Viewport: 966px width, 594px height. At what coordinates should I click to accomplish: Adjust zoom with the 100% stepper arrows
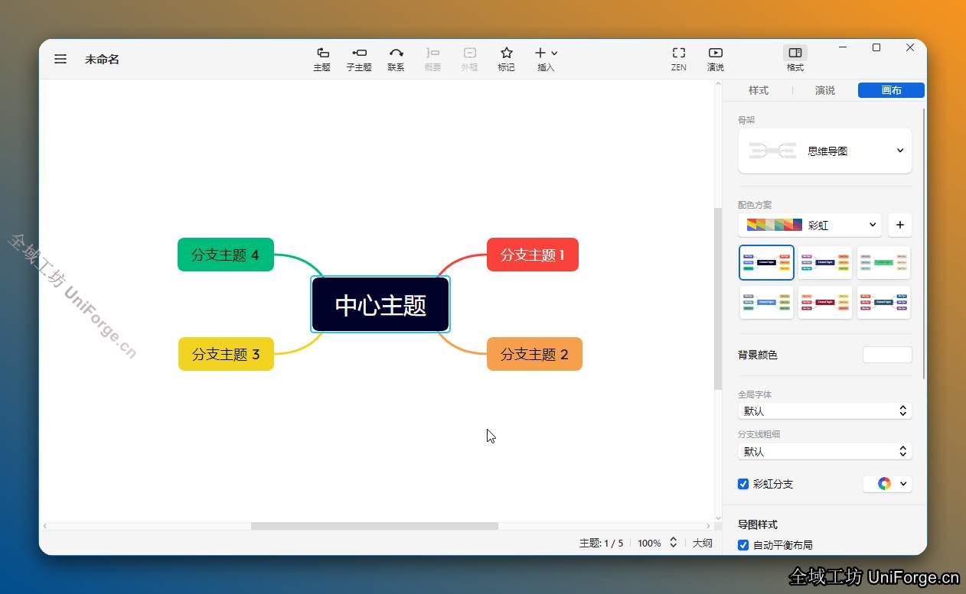(674, 543)
